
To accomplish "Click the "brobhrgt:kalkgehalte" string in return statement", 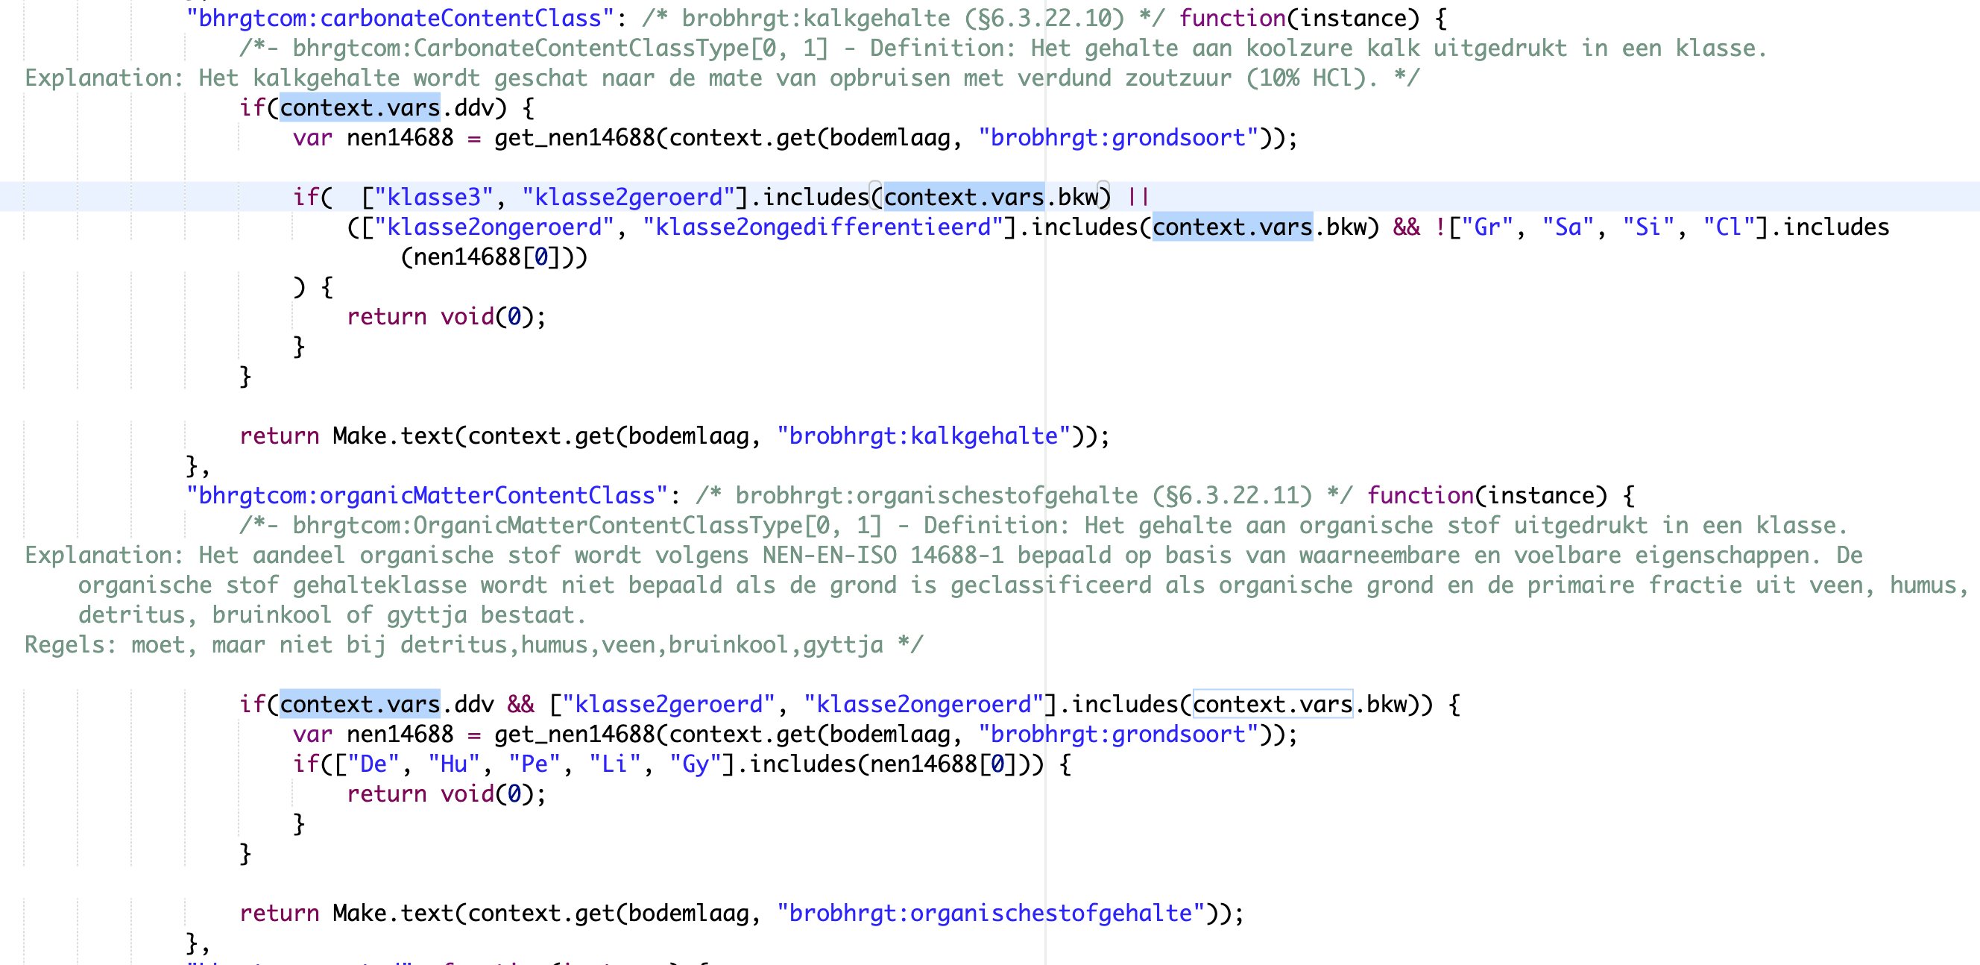I will pos(923,437).
